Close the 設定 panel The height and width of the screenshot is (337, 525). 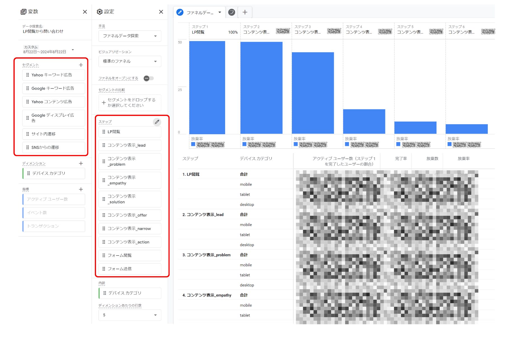click(x=161, y=12)
